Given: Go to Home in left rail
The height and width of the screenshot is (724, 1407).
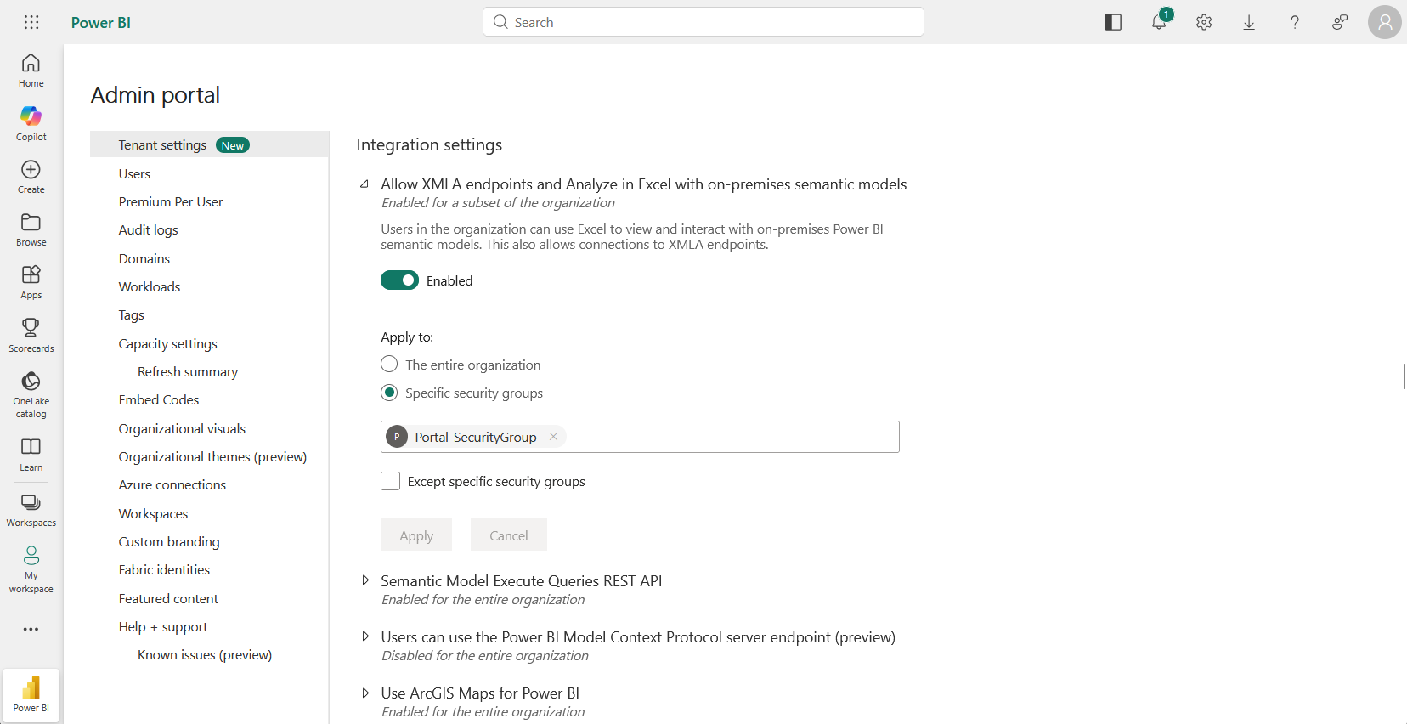Looking at the screenshot, I should (31, 71).
